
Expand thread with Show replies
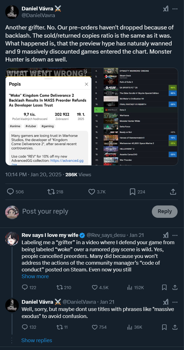click(x=37, y=340)
